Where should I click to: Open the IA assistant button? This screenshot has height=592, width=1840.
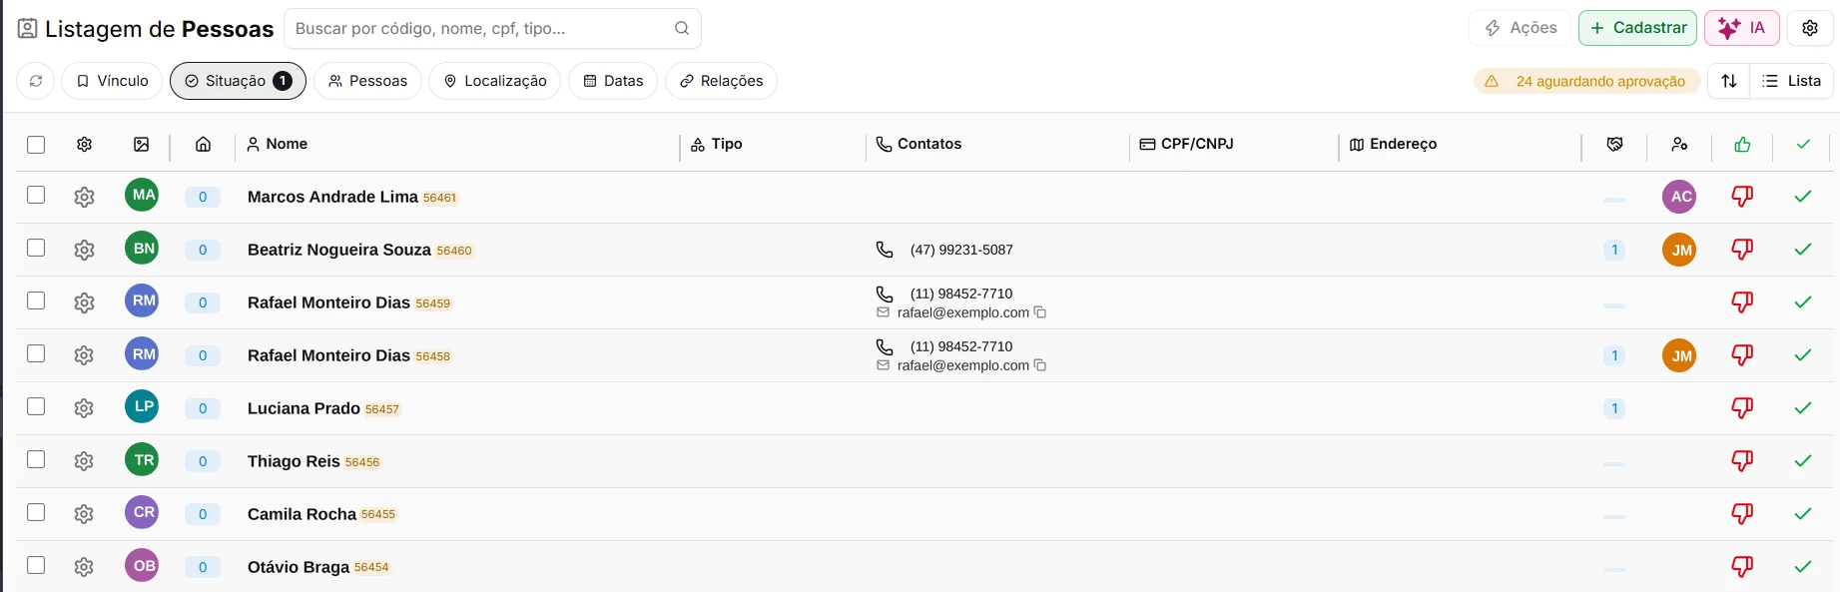tap(1742, 28)
